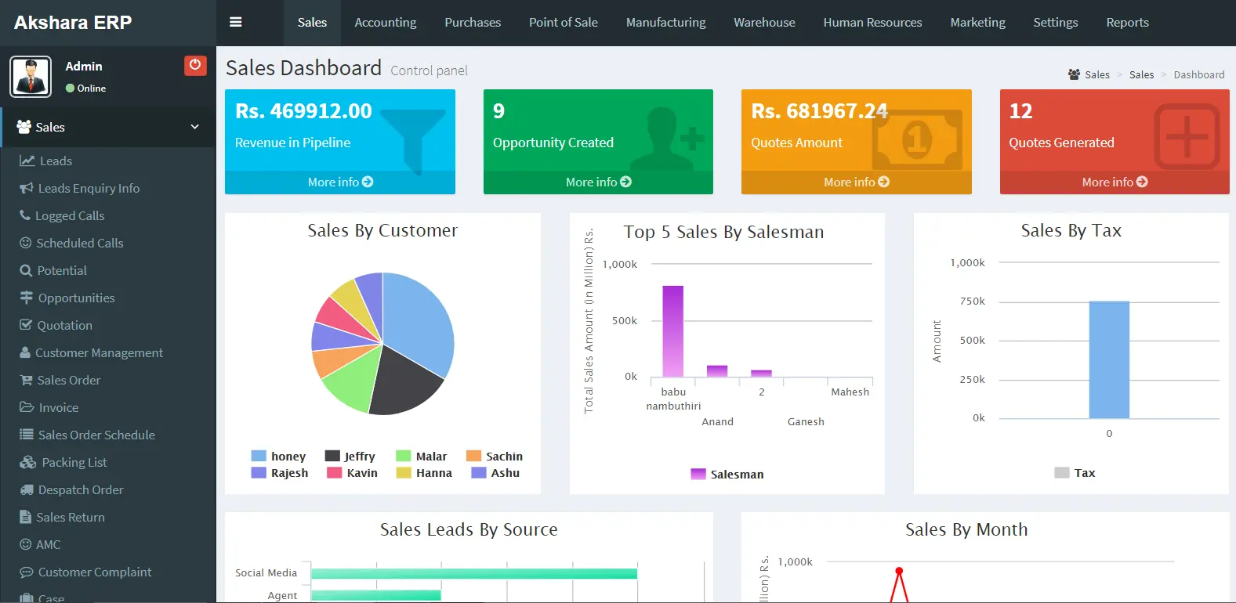Toggle the Salesman legend item

point(727,474)
